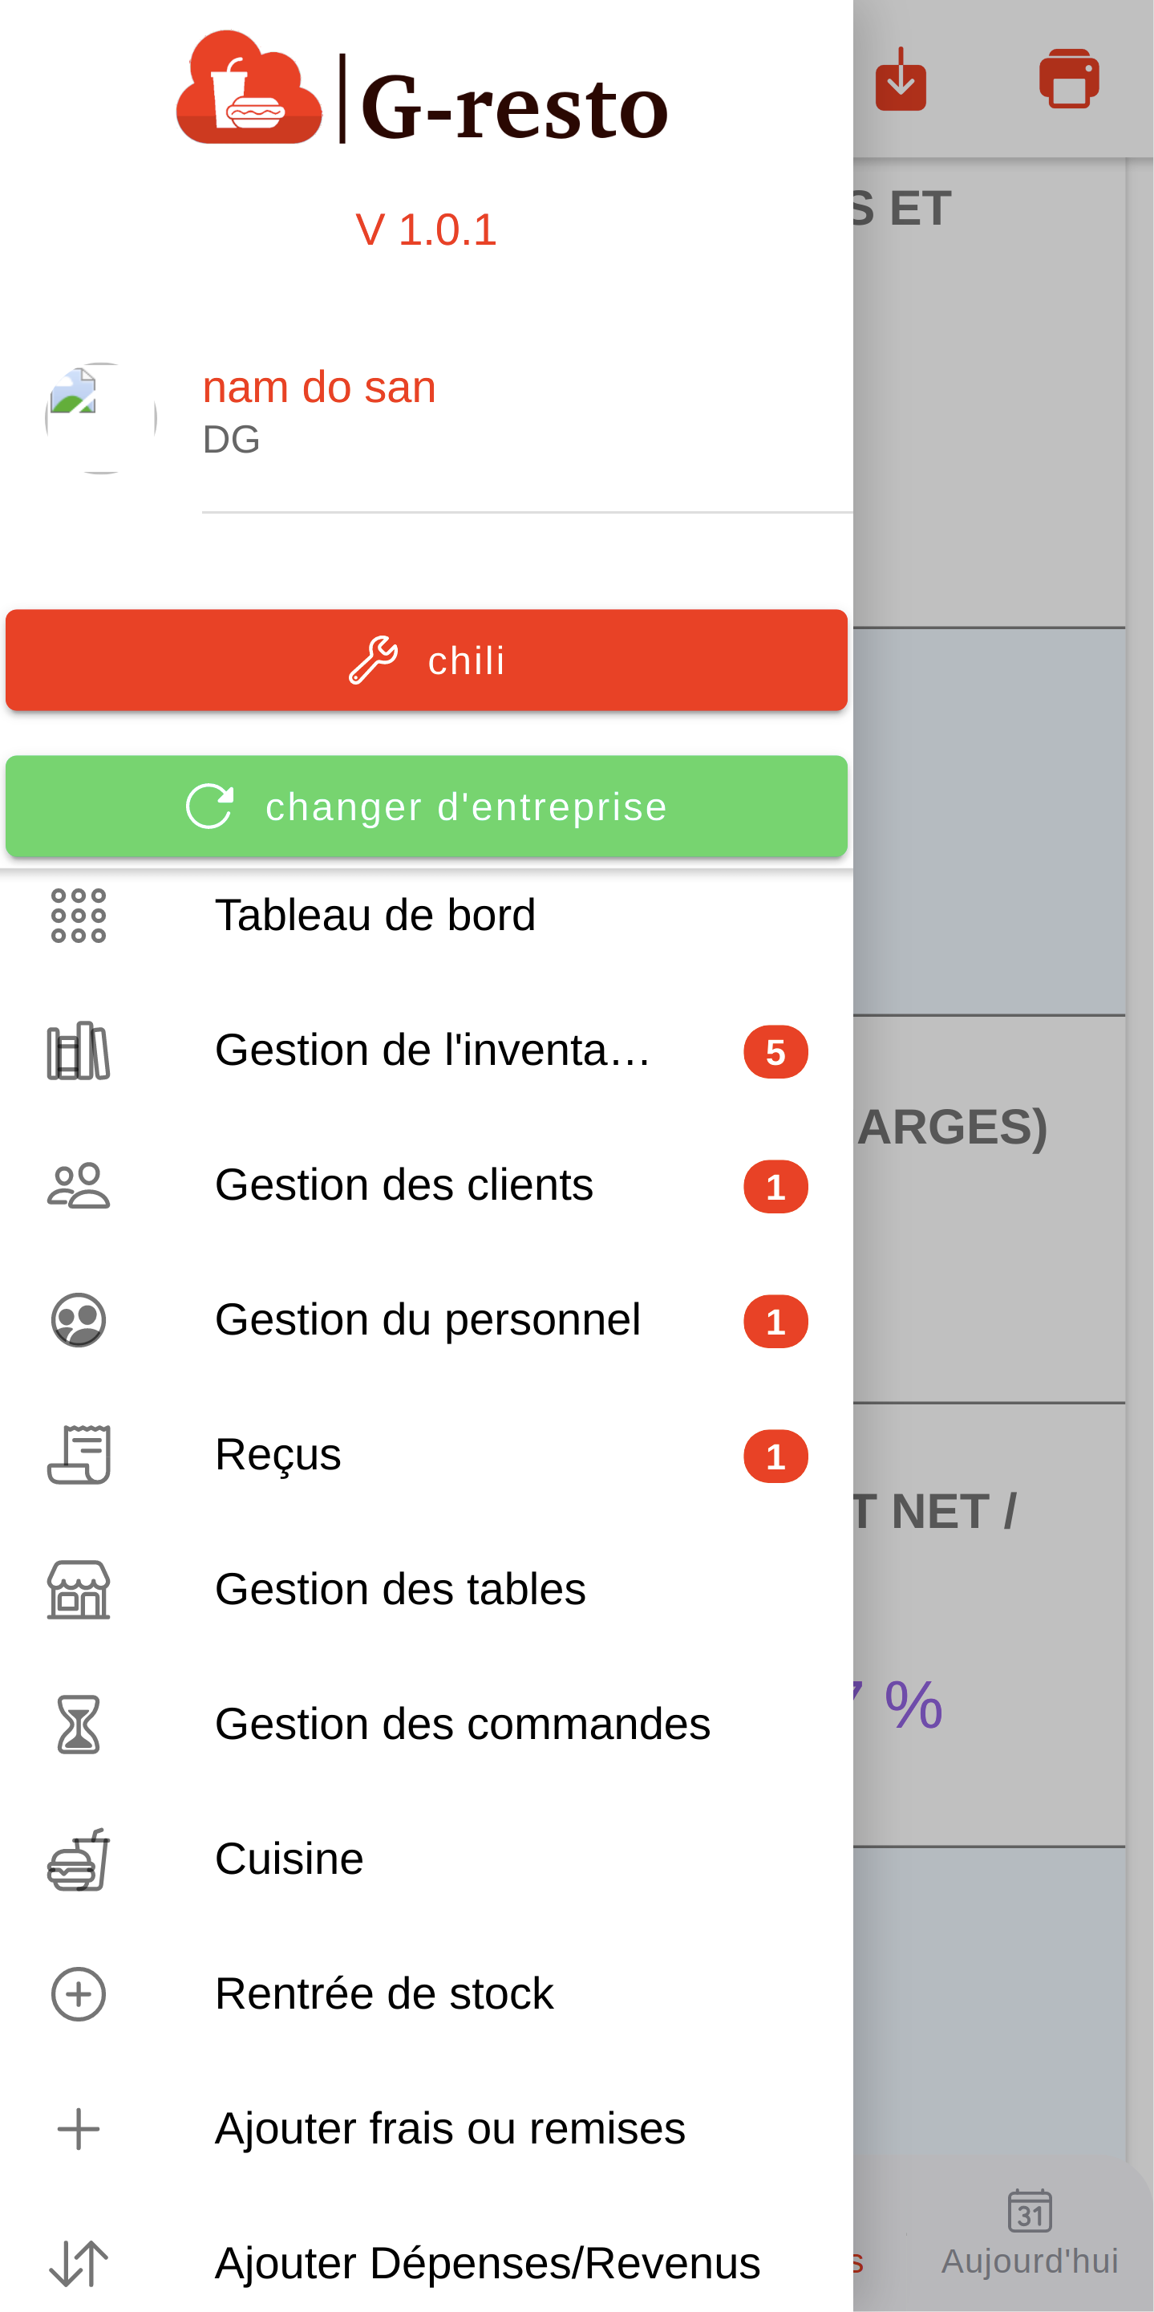
Task: Click the inventory books icon
Action: tap(79, 1051)
